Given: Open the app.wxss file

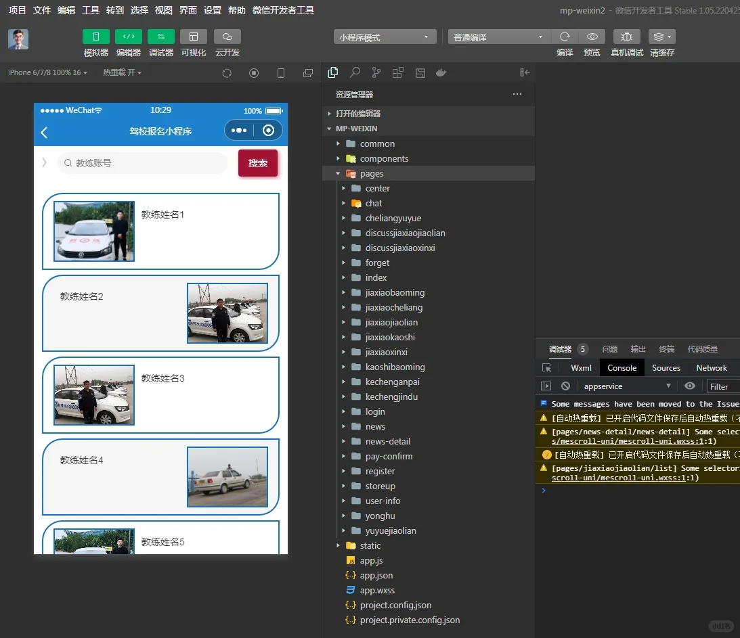Looking at the screenshot, I should click(x=429, y=590).
